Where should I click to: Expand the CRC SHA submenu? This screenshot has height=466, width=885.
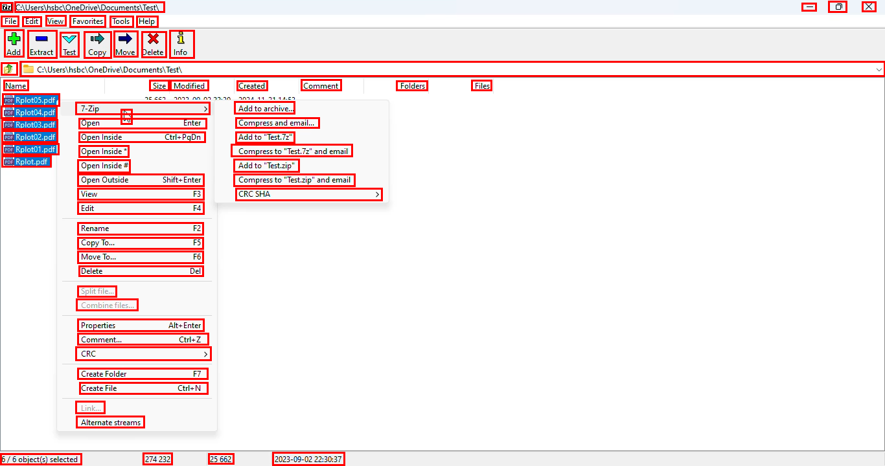(308, 194)
